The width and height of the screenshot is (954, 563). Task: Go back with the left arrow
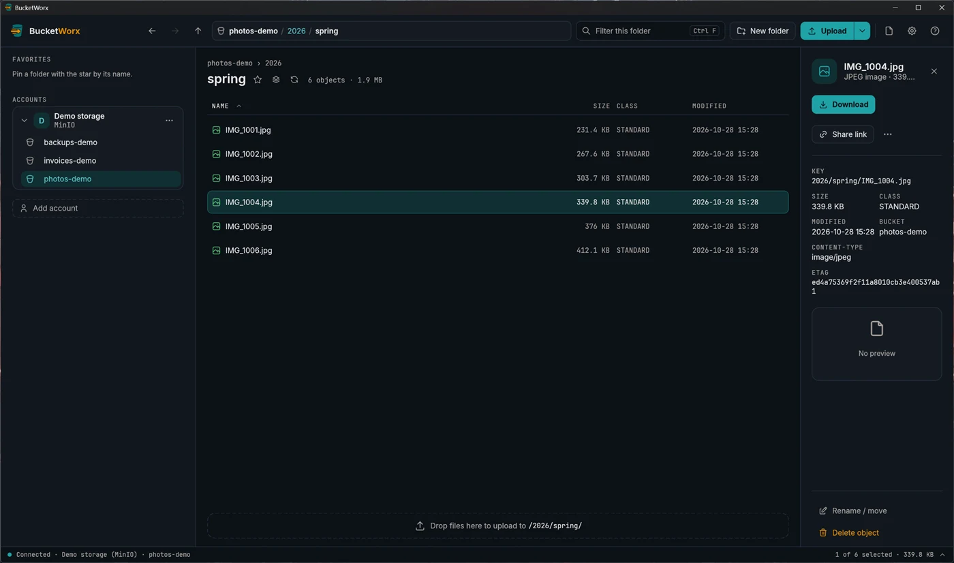[x=152, y=31]
